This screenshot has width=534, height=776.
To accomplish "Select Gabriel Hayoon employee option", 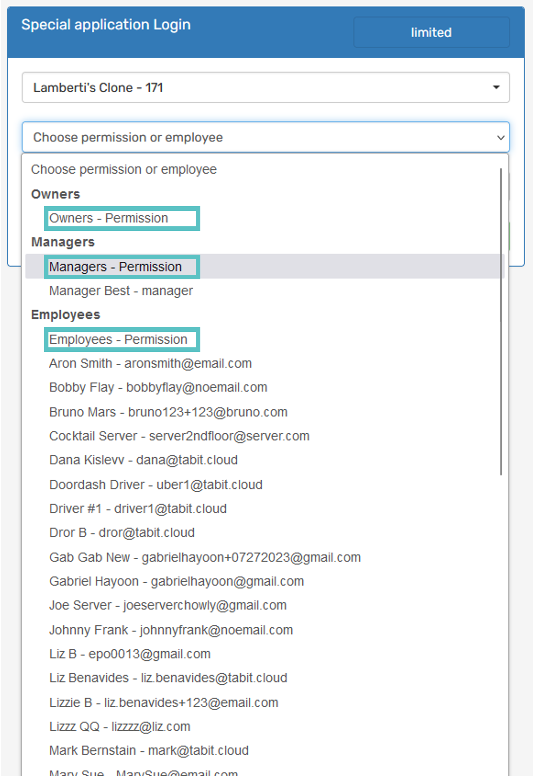I will [x=176, y=581].
